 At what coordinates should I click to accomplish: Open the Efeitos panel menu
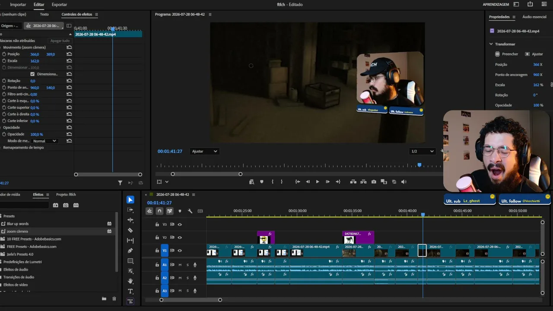click(48, 194)
